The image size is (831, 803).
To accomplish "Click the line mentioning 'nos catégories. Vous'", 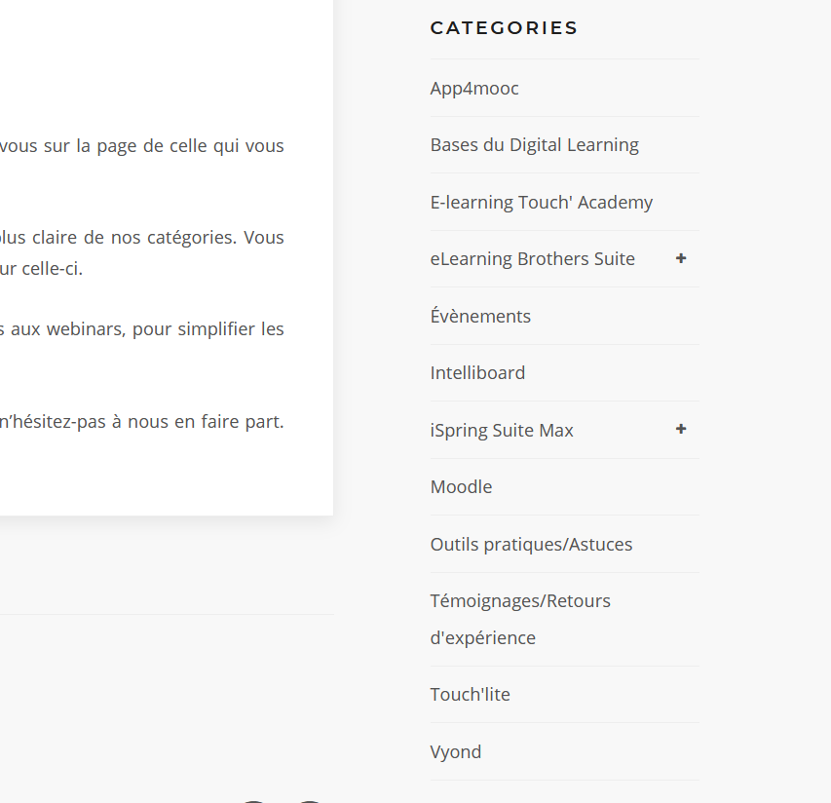I will pyautogui.click(x=142, y=237).
